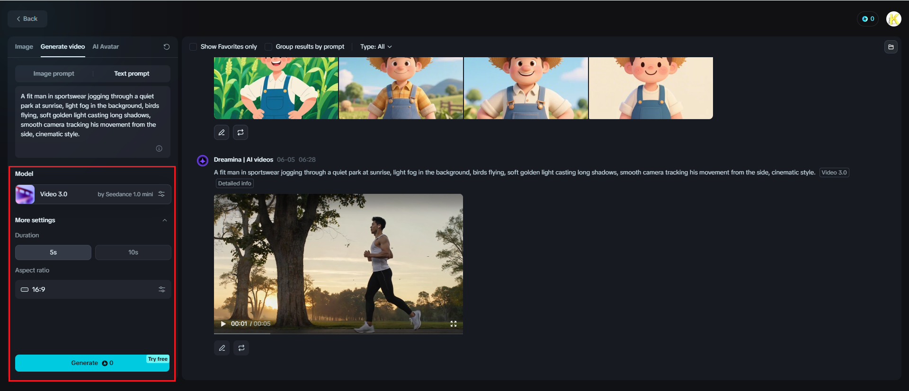Go back using the Back button

27,19
